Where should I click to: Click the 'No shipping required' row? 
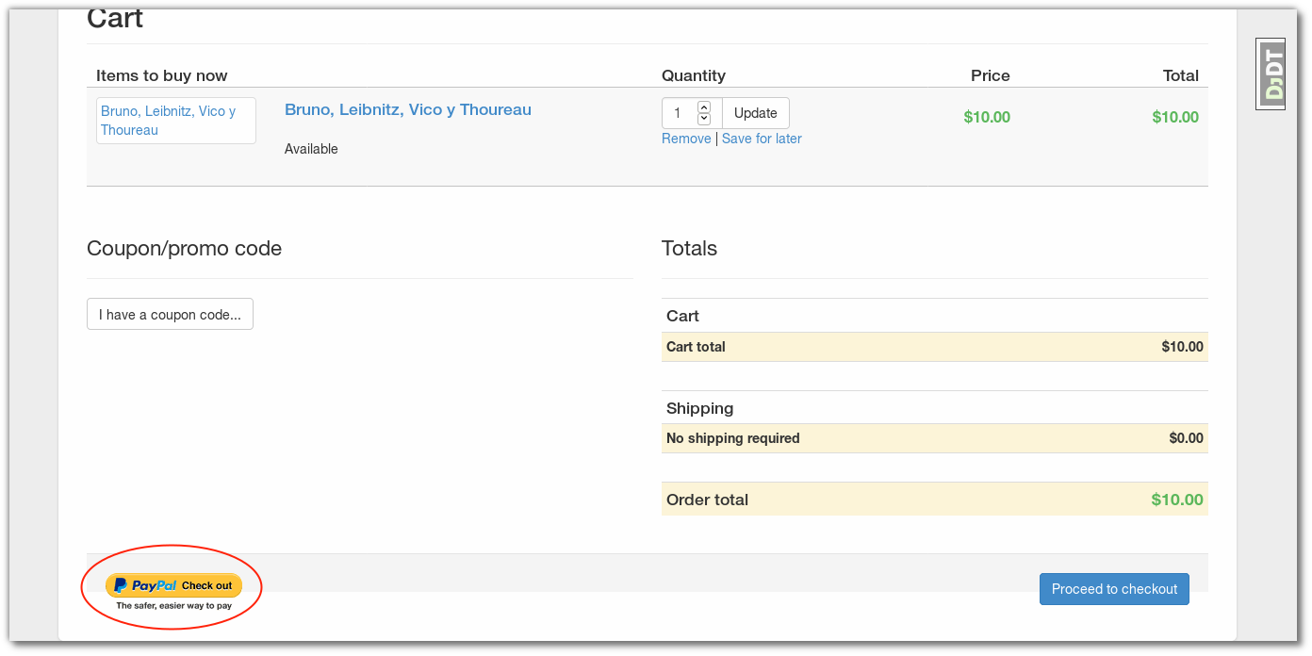pyautogui.click(x=732, y=438)
